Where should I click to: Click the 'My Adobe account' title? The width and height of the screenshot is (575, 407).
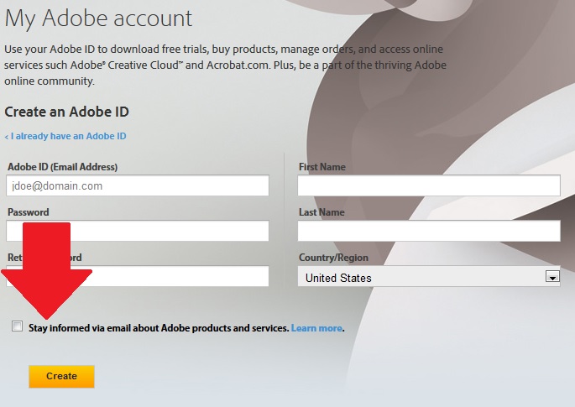click(x=98, y=18)
